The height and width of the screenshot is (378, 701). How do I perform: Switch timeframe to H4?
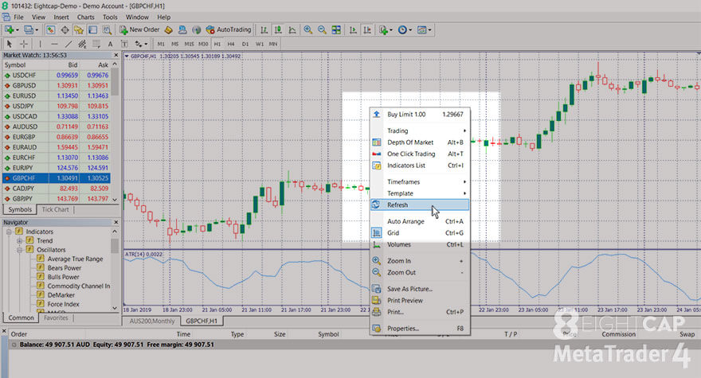pos(231,44)
